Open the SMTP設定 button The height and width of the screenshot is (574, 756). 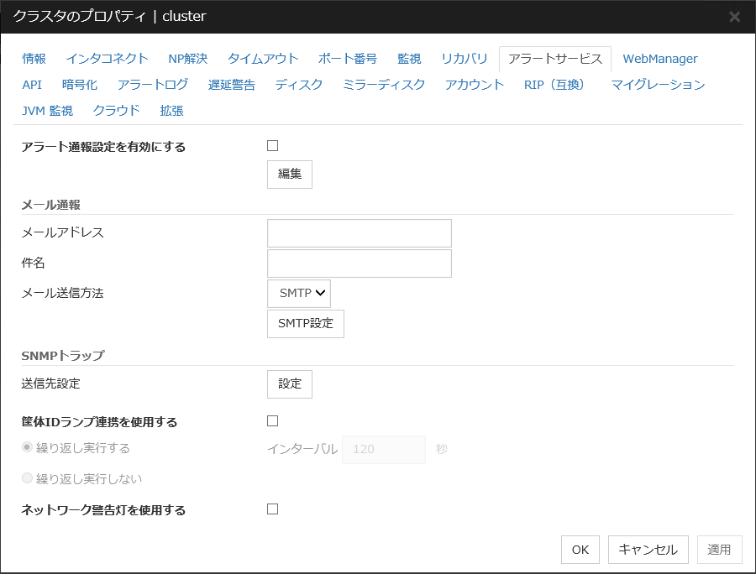click(306, 324)
